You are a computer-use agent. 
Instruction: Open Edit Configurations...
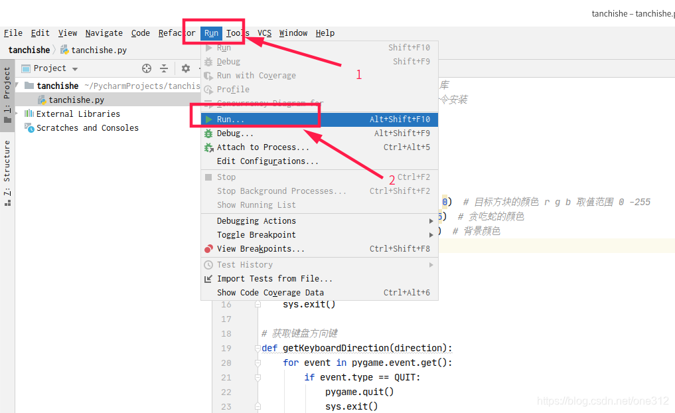tap(319, 161)
